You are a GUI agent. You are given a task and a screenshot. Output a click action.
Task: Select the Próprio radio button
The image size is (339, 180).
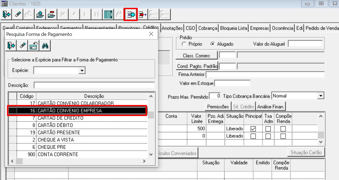184,44
